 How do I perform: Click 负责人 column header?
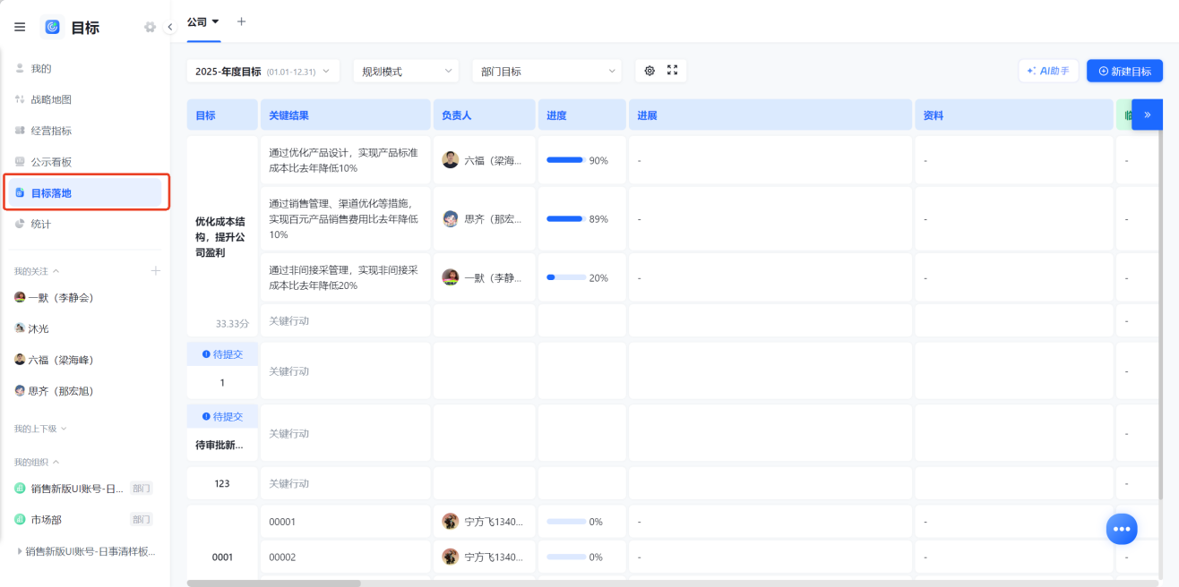point(485,115)
